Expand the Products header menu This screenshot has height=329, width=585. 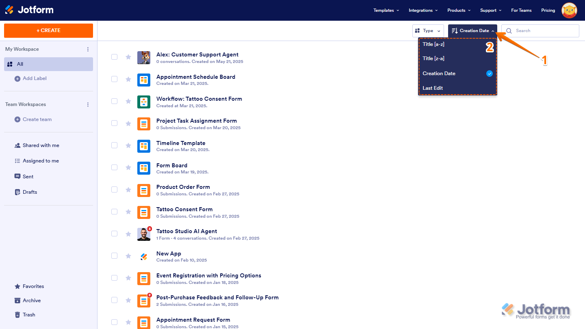tap(459, 10)
